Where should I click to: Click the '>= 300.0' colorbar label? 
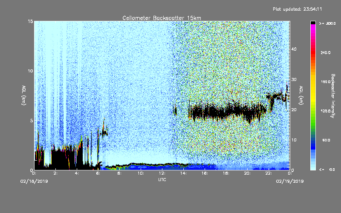click(x=327, y=23)
